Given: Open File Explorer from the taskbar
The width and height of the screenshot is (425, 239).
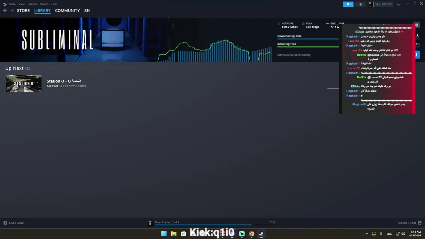Looking at the screenshot, I should point(174,234).
